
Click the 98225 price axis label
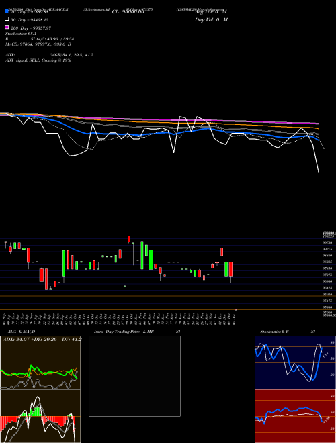[327, 262]
